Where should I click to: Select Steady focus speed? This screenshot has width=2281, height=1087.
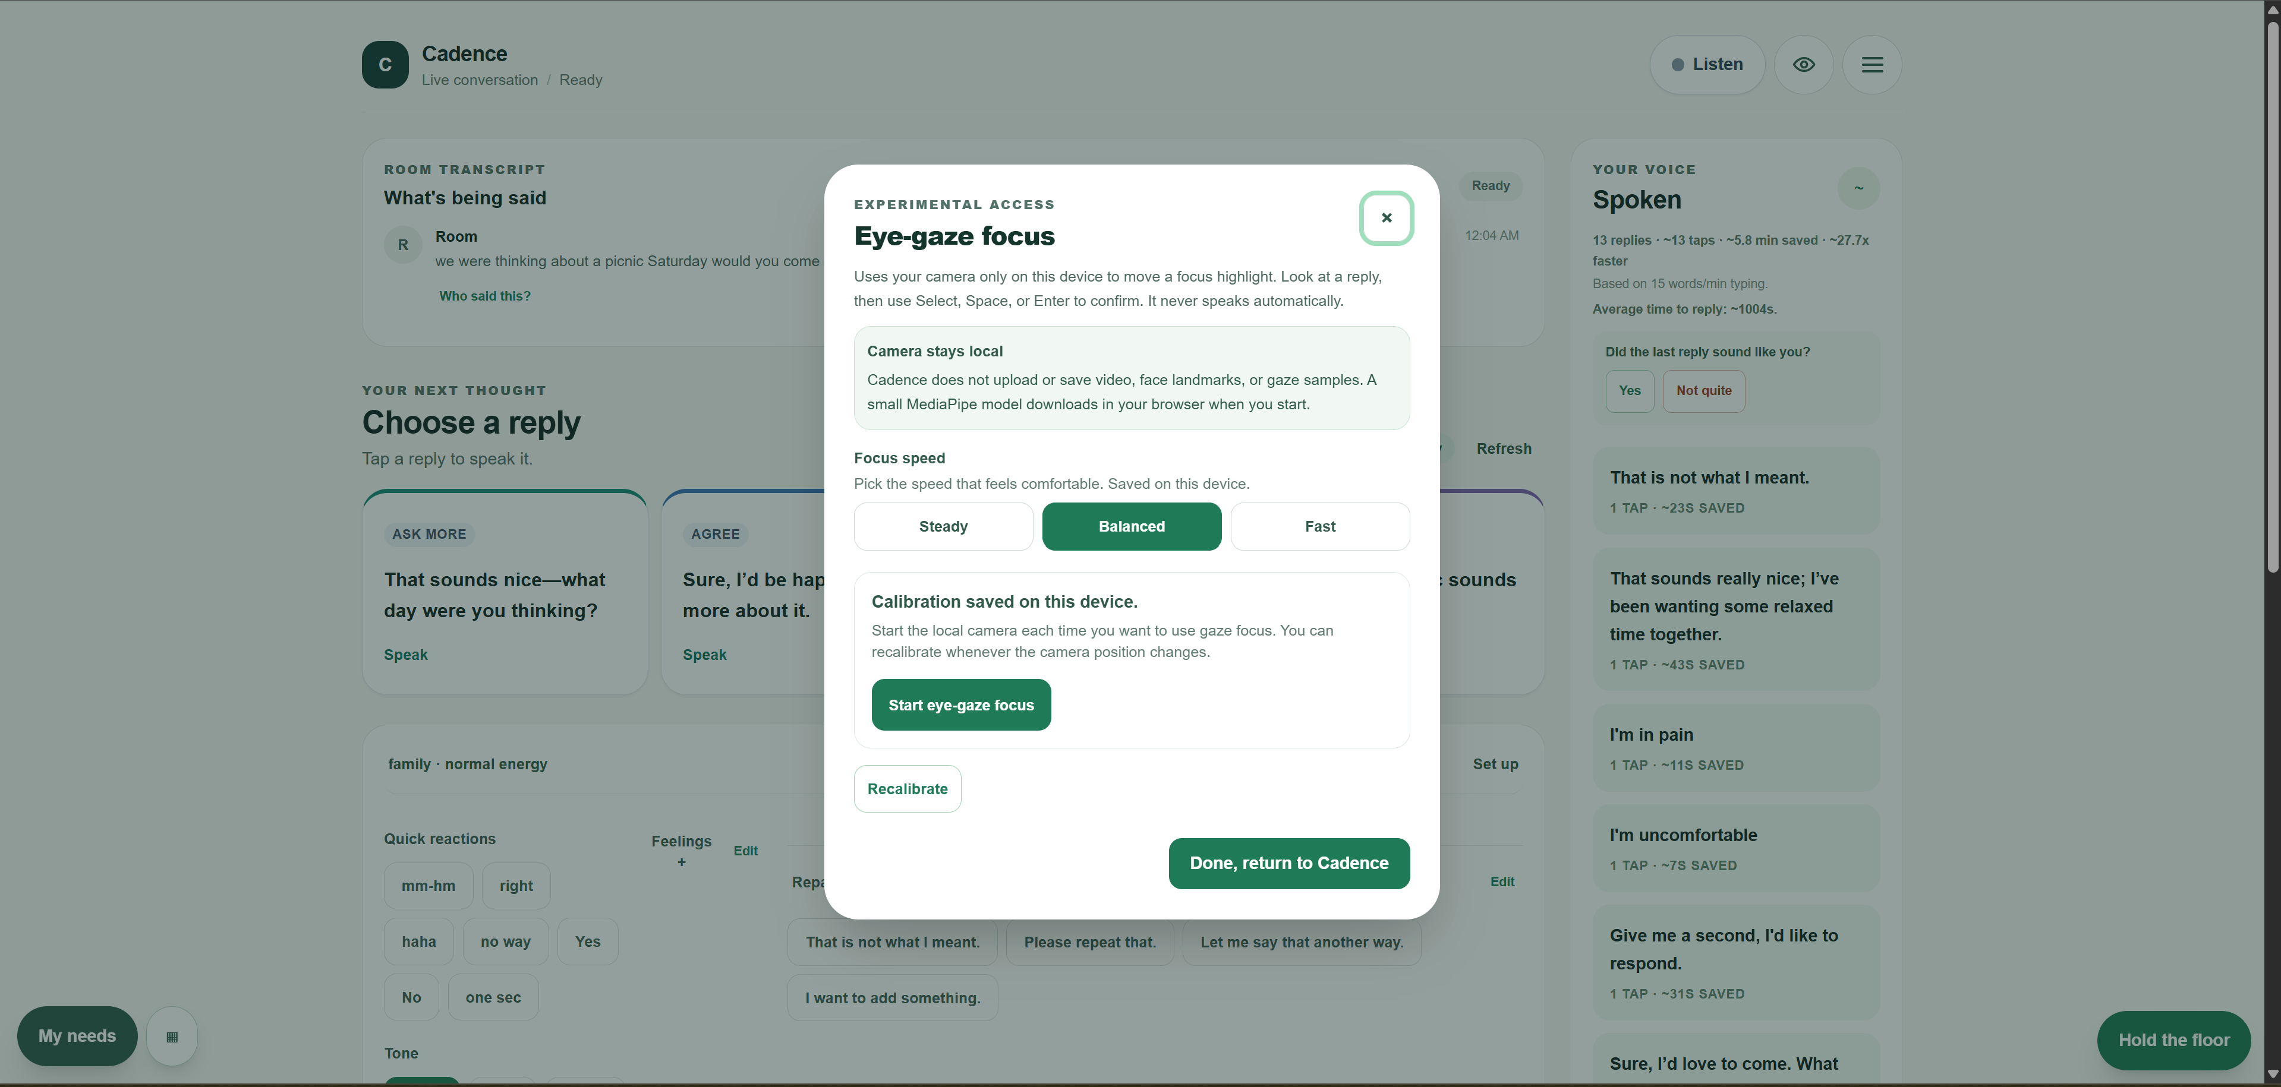pyautogui.click(x=943, y=527)
